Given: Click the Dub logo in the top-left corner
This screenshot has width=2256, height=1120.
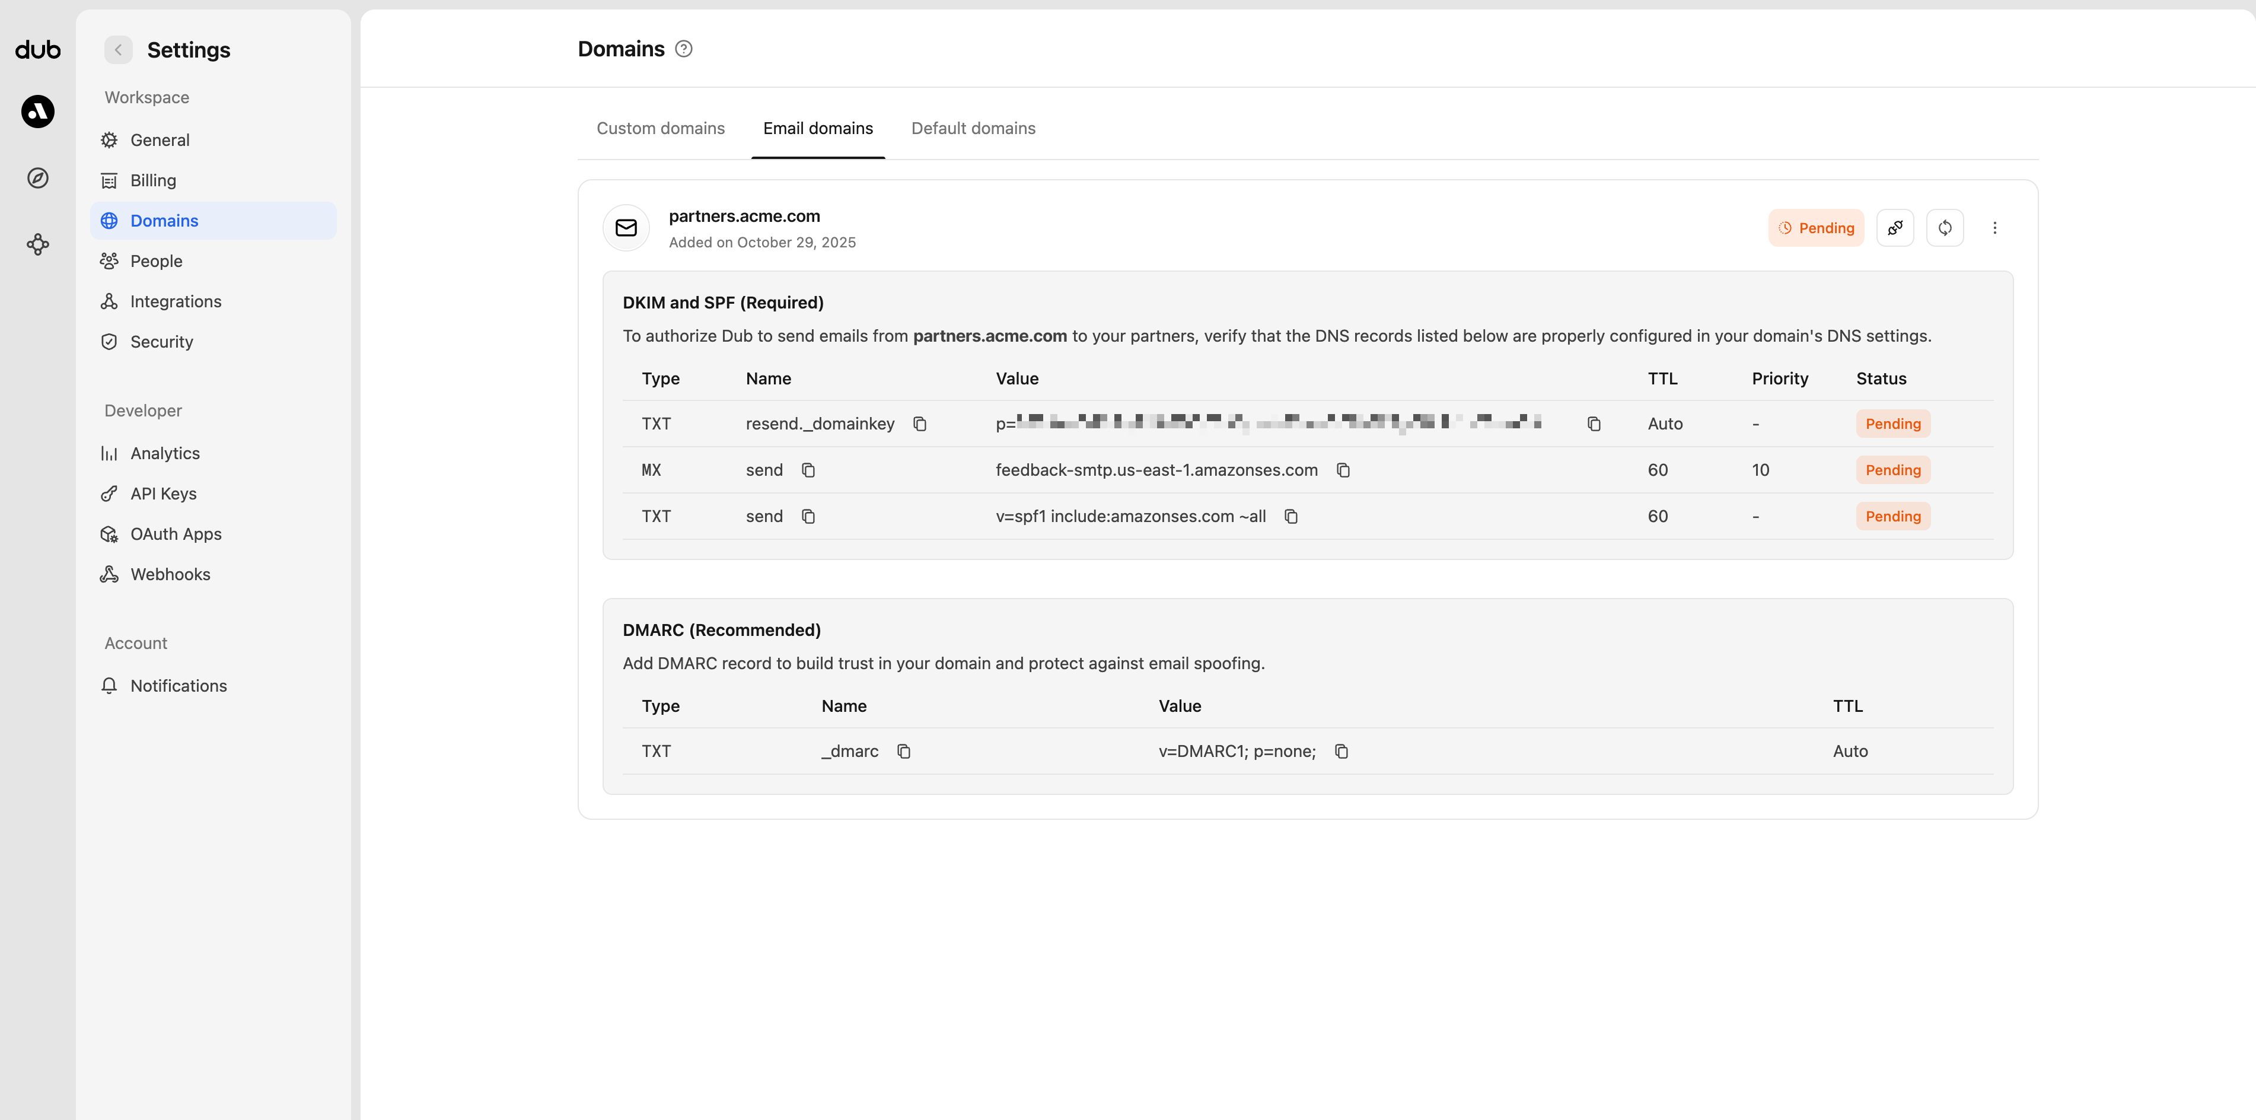Looking at the screenshot, I should pos(37,50).
